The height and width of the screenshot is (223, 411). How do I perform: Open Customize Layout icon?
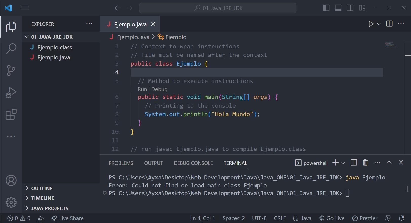[x=362, y=8]
